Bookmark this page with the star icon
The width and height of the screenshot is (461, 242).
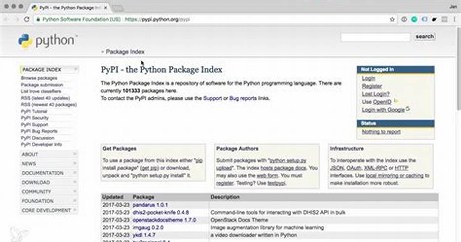392,19
